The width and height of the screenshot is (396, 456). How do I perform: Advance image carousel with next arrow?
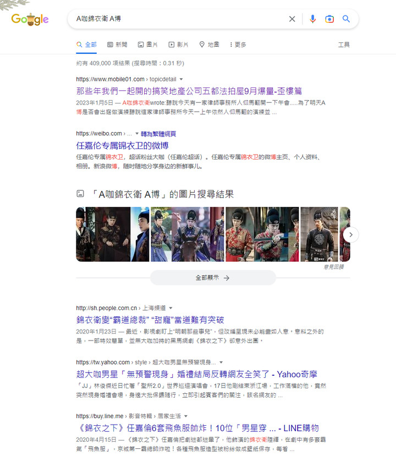pyautogui.click(x=351, y=234)
